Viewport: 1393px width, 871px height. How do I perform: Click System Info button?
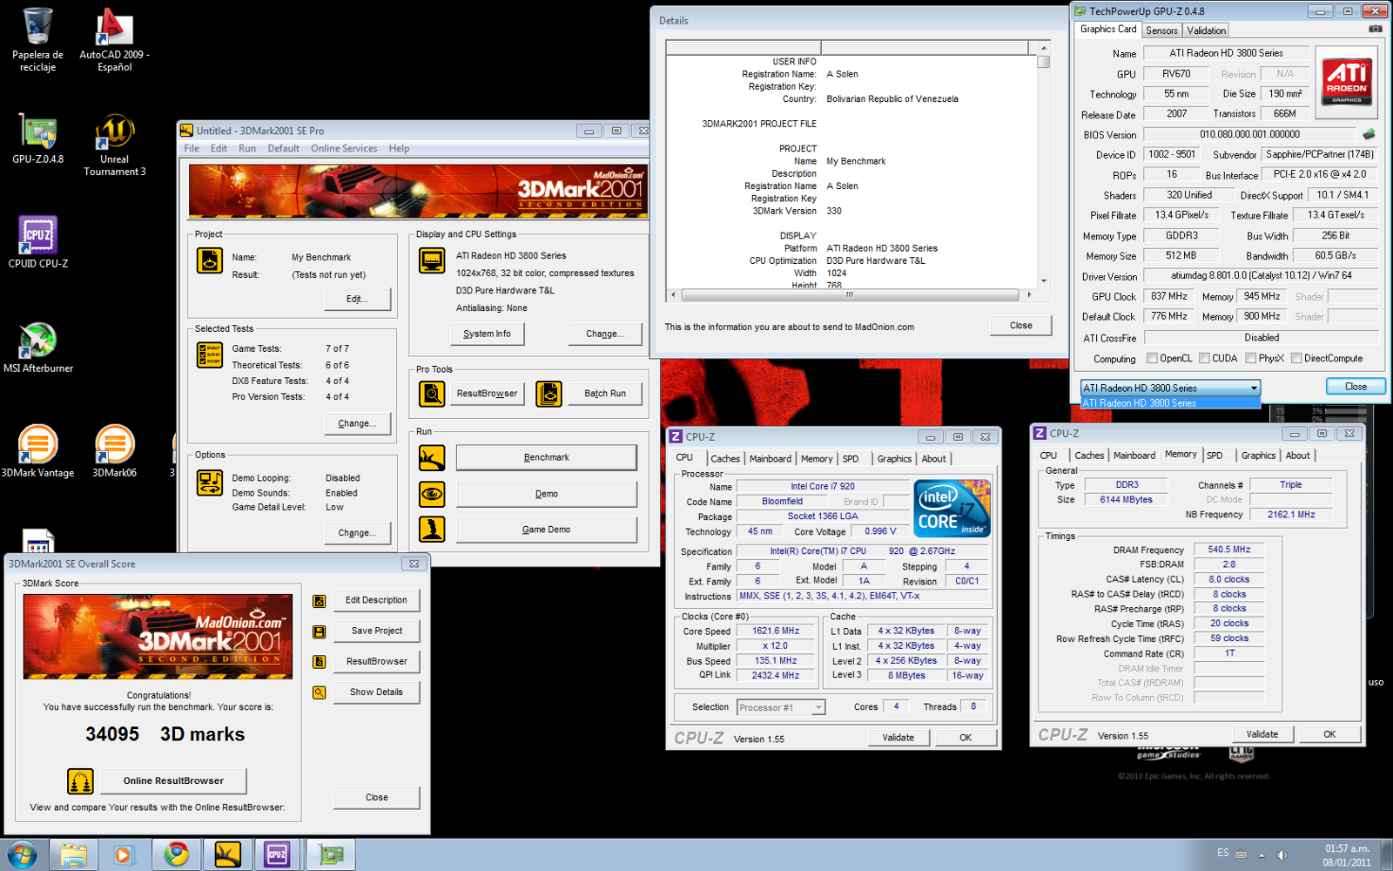point(487,334)
